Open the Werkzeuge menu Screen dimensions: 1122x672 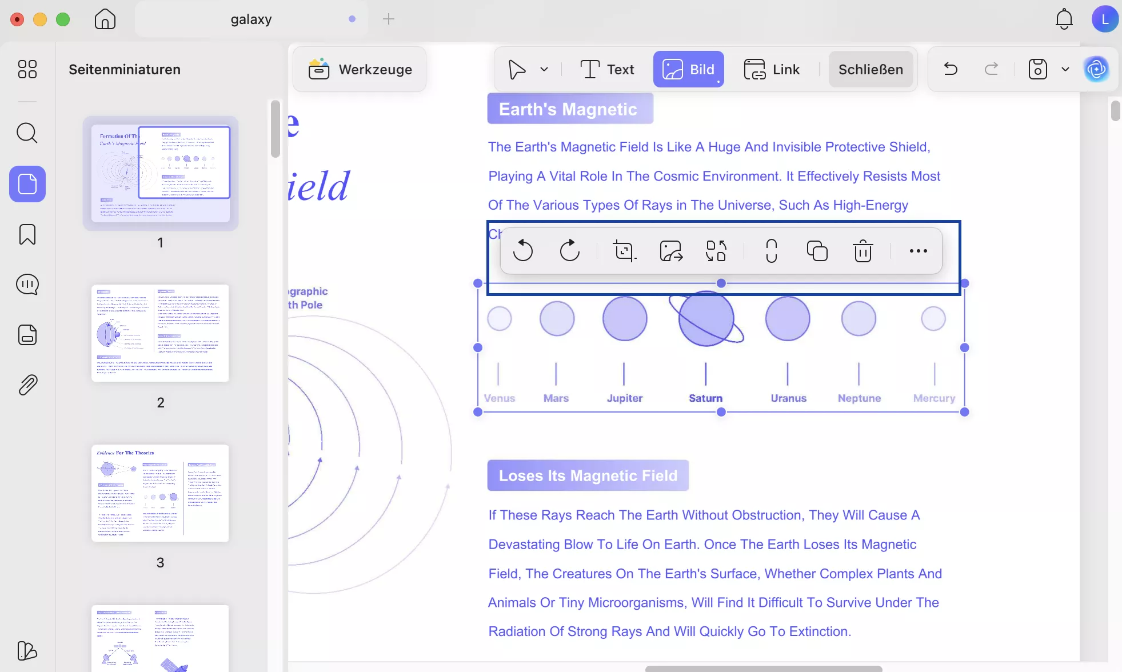(x=360, y=69)
